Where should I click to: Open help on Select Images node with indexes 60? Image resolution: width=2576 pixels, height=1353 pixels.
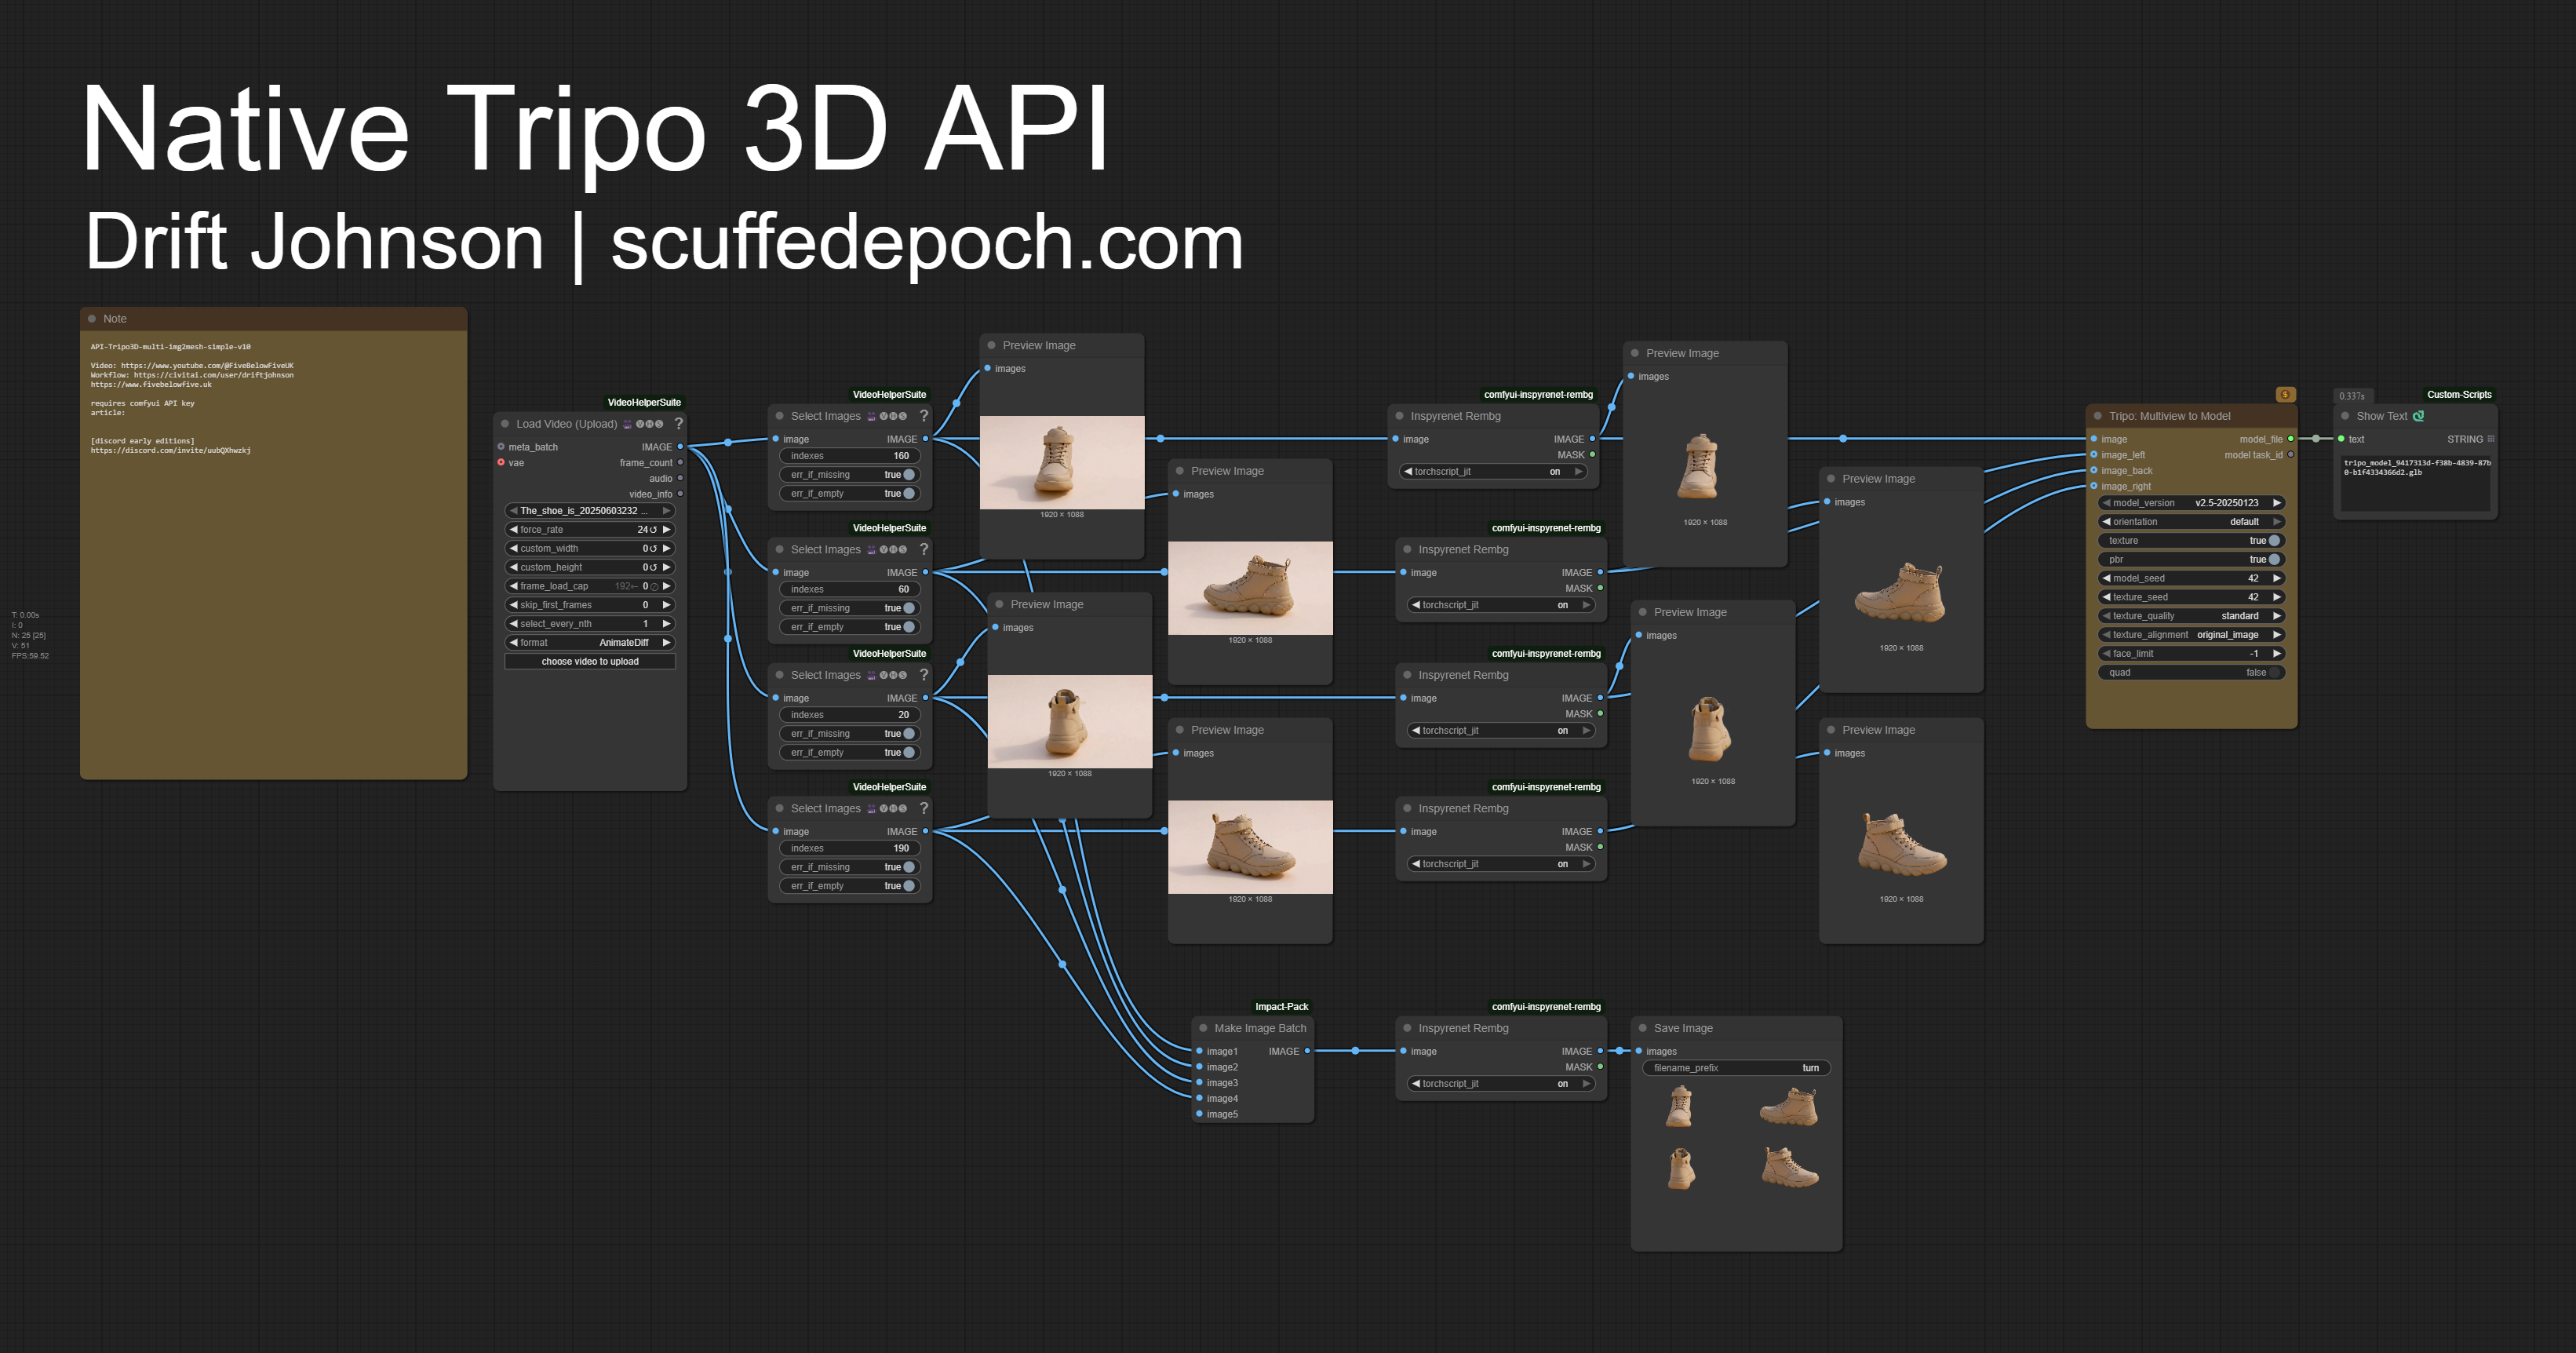pos(923,549)
